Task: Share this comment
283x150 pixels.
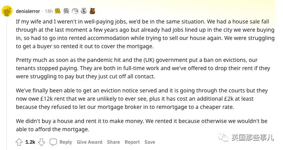Action: [x=113, y=142]
